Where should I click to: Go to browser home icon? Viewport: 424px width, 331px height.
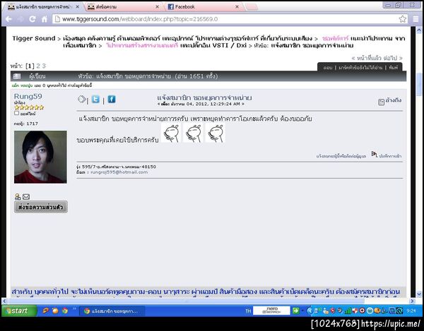coord(45,19)
